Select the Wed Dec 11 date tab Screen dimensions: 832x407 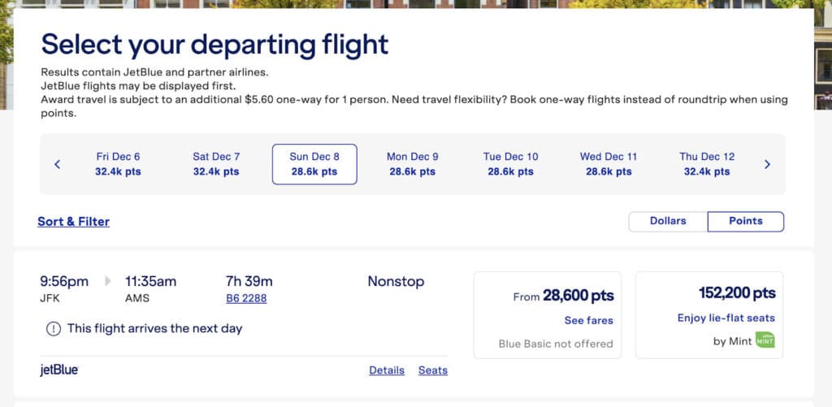click(x=609, y=164)
